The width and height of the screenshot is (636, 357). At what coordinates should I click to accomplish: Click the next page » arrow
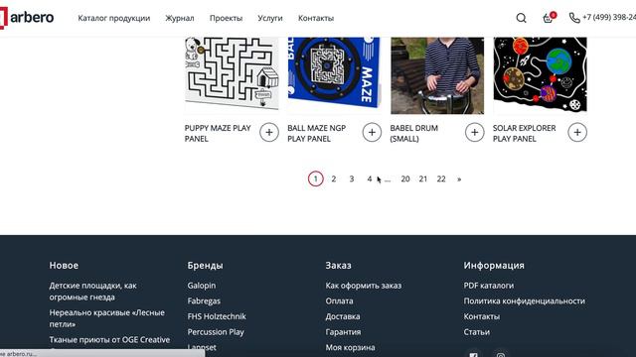point(459,178)
